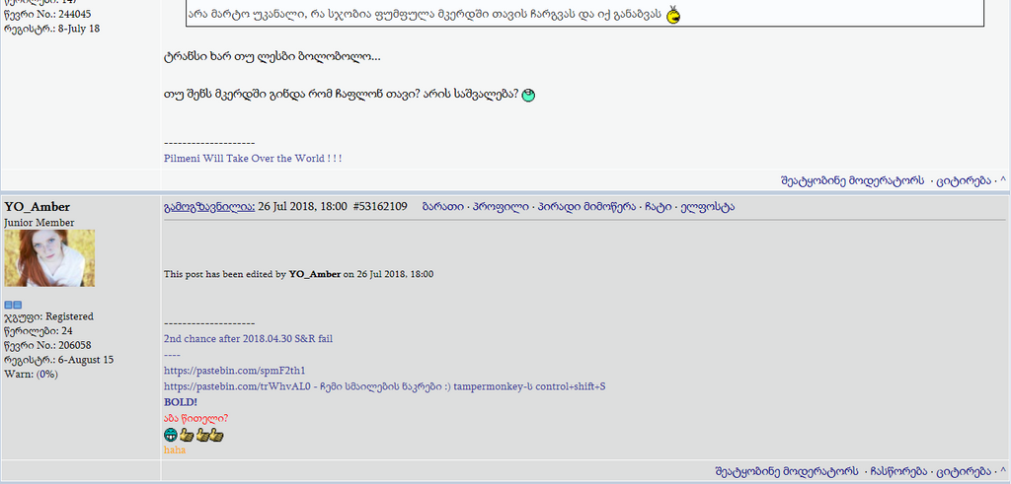Open the pastebin.com/spmF2th1 signature link
1011x484 pixels.
point(235,371)
